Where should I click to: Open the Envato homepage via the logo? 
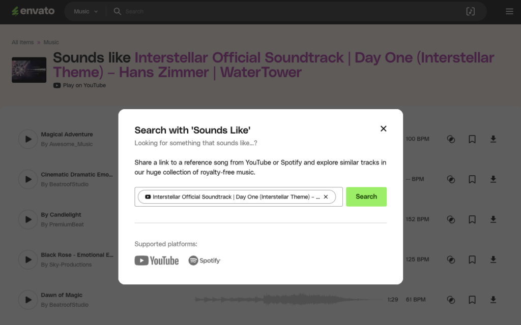click(33, 11)
